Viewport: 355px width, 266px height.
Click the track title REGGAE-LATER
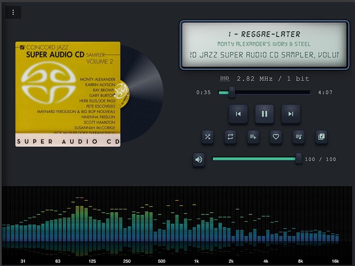264,34
